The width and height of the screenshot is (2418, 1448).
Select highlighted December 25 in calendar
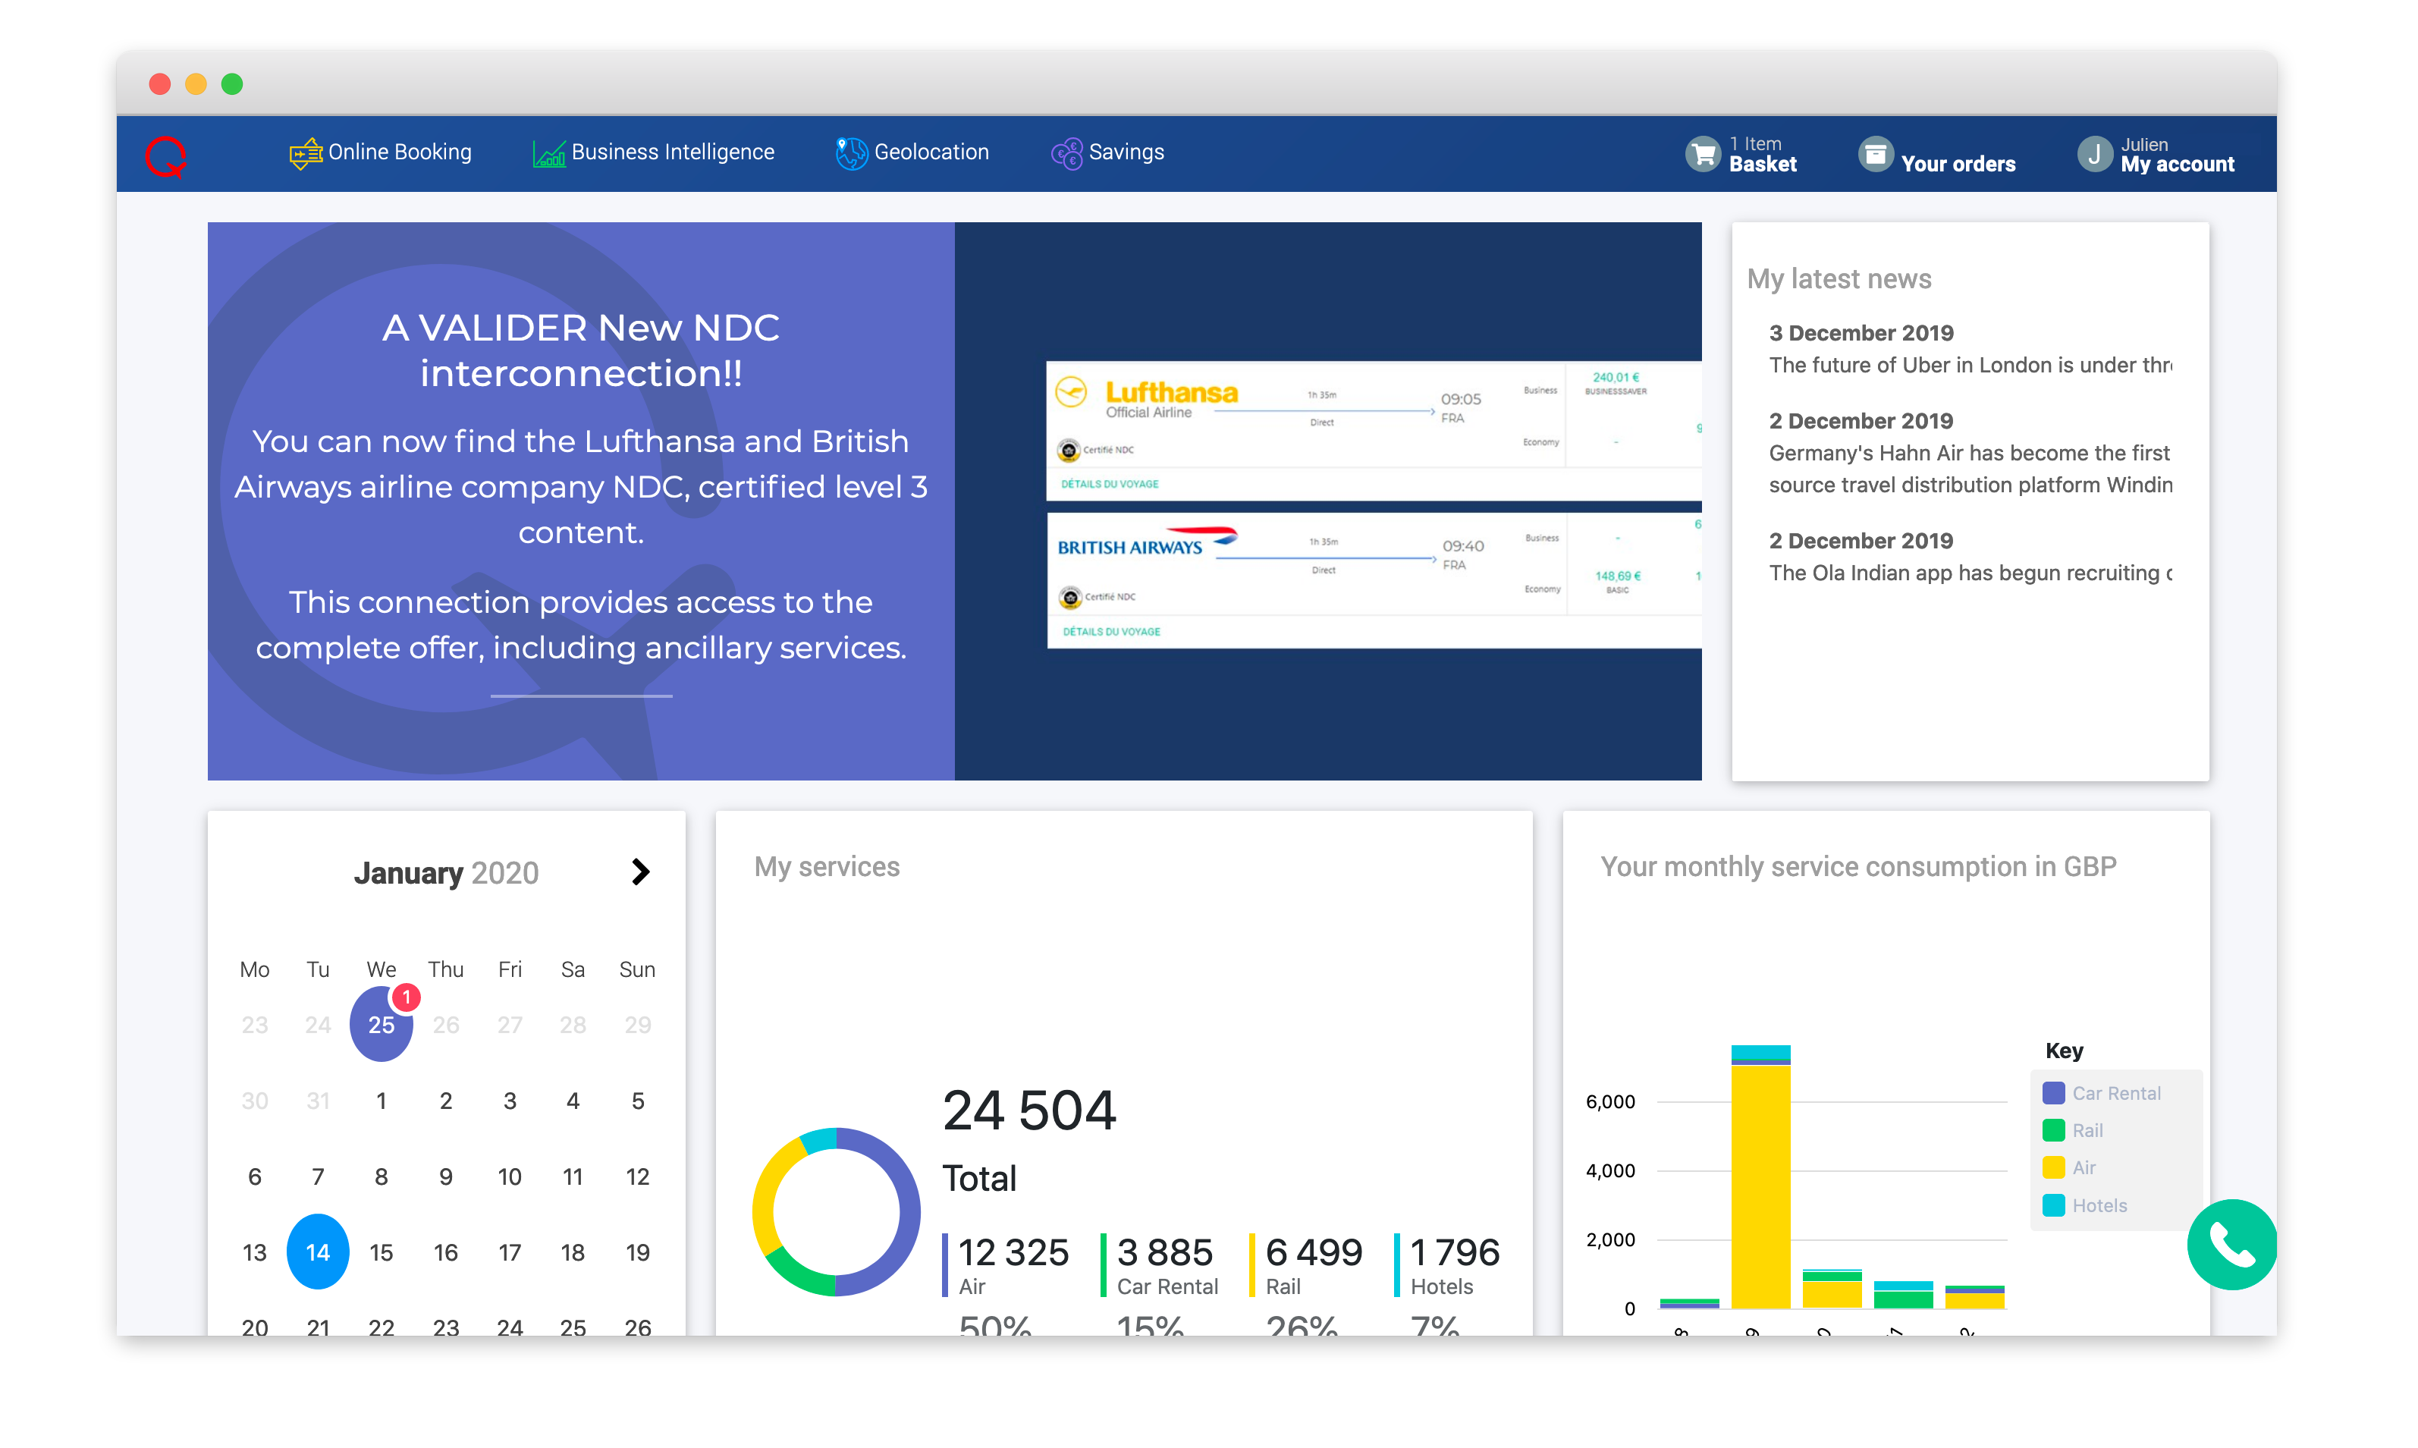(x=382, y=1025)
